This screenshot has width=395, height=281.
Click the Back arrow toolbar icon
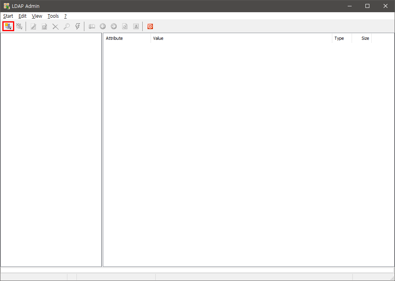pyautogui.click(x=103, y=26)
